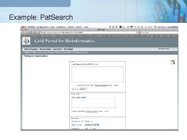Click Scegli Documento in Query Pattern section

[x=91, y=111]
